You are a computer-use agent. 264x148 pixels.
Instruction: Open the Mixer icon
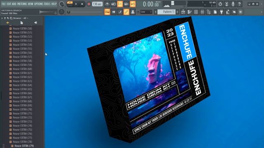click(x=203, y=12)
